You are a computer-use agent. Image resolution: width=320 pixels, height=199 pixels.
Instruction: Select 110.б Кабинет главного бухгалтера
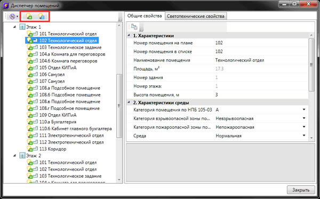pyautogui.click(x=76, y=129)
